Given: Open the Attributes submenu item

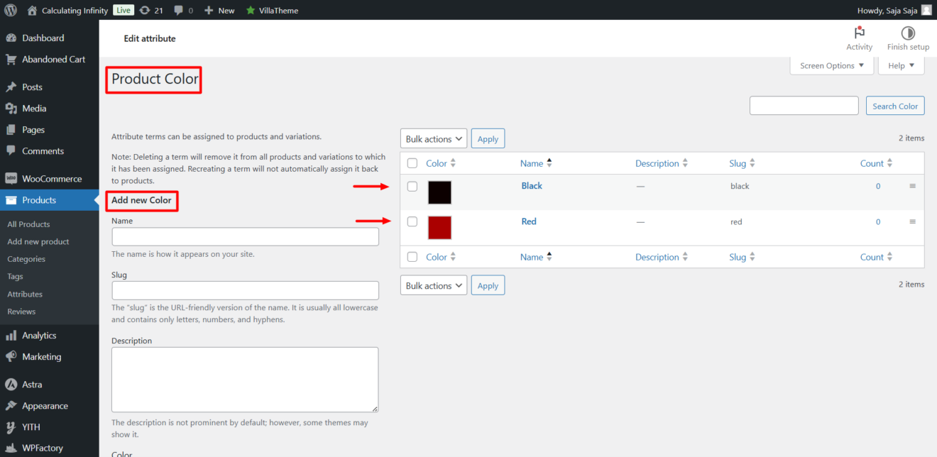Looking at the screenshot, I should (25, 294).
